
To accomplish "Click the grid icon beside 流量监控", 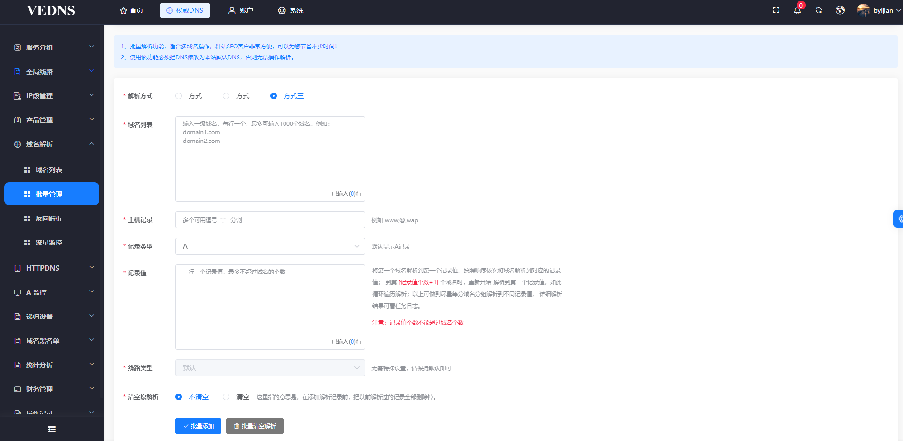I will tap(27, 243).
